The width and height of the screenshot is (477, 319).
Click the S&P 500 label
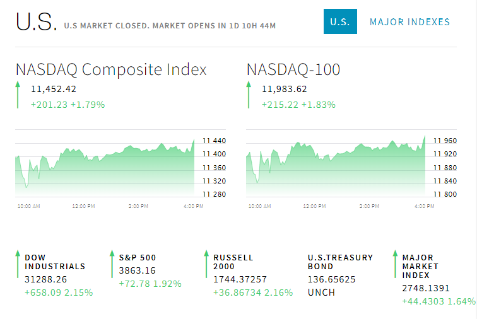(138, 257)
